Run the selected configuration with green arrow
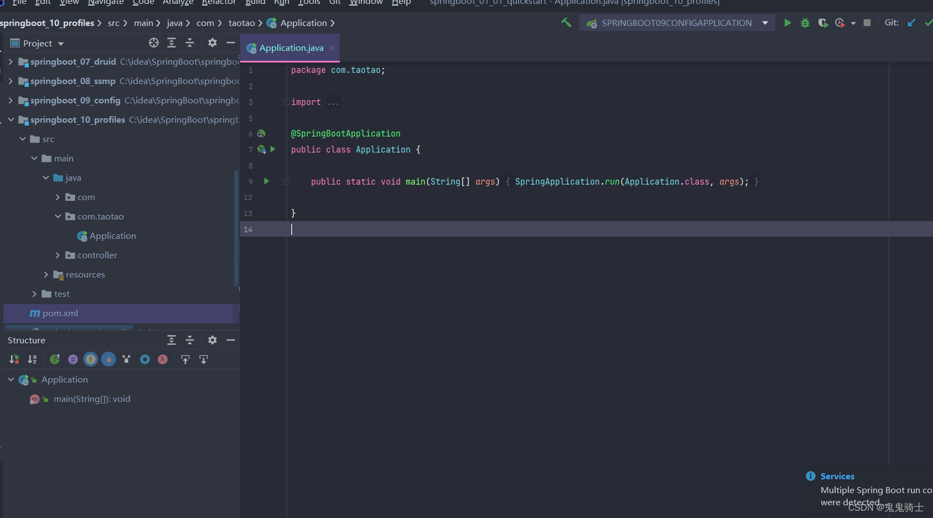This screenshot has height=518, width=933. [787, 23]
